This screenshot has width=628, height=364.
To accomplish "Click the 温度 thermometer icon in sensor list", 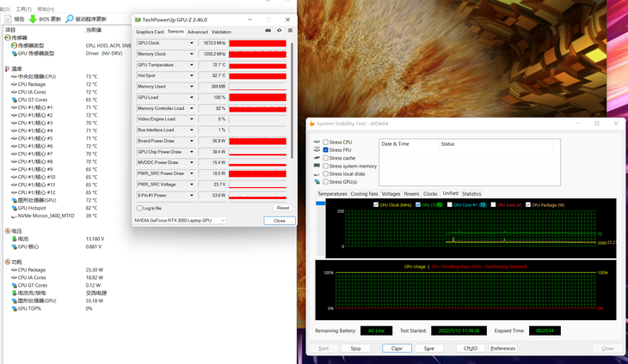I will 8,69.
